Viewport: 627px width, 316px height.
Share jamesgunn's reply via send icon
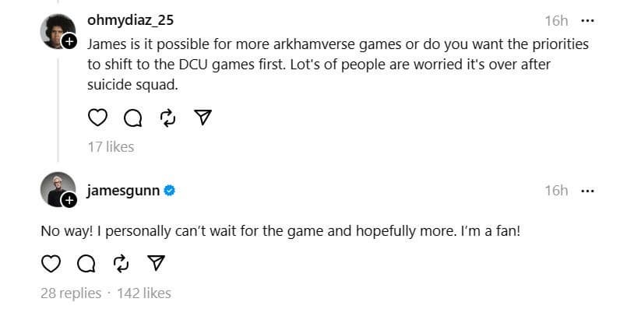(x=157, y=264)
